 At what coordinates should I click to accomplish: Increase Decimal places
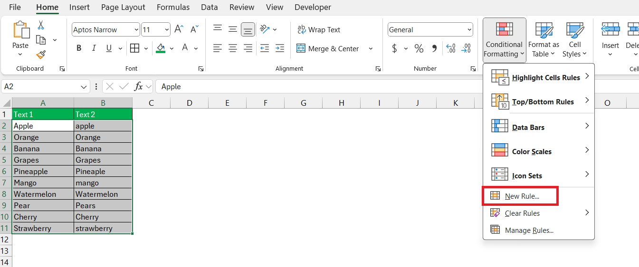click(451, 48)
